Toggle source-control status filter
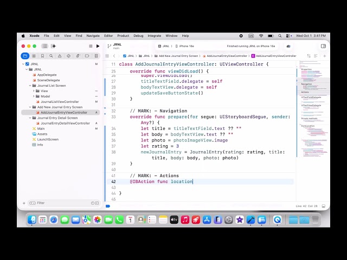 97,203
